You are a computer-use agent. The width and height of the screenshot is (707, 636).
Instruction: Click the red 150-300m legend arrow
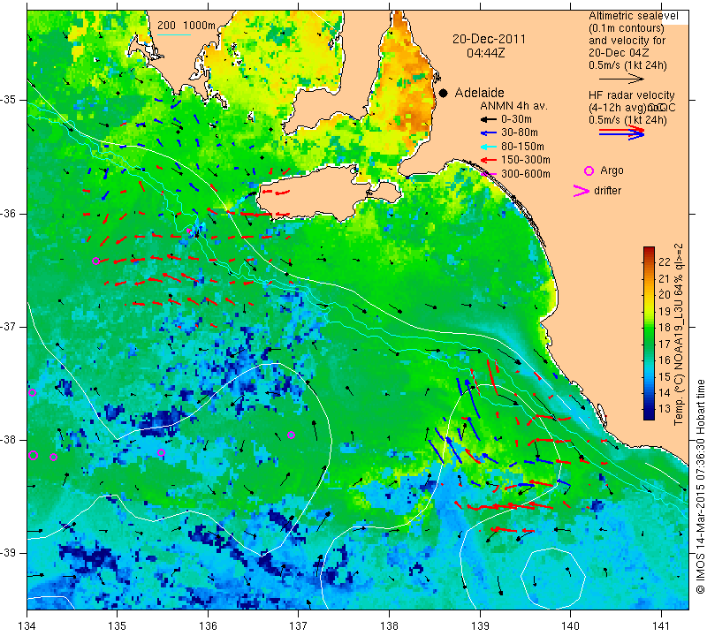point(489,160)
